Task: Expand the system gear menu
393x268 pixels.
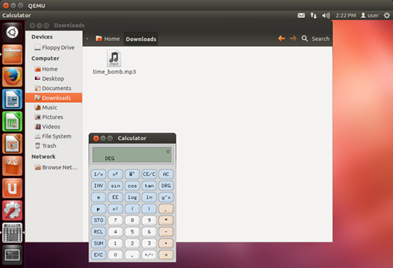Action: coord(387,16)
